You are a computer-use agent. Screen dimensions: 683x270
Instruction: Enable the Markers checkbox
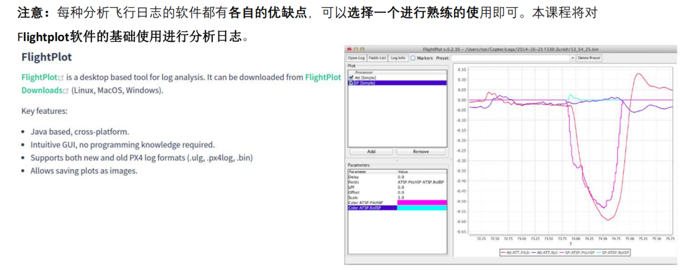coord(413,58)
